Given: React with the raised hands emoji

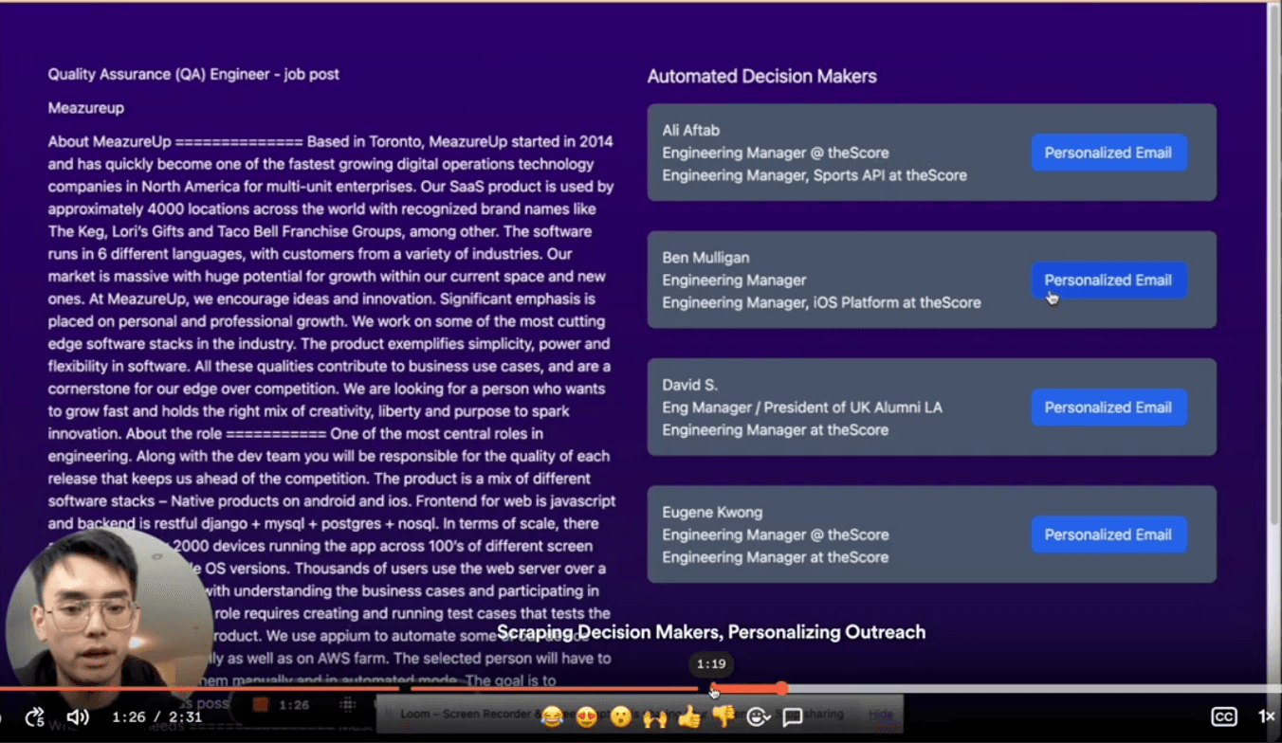Looking at the screenshot, I should (654, 717).
